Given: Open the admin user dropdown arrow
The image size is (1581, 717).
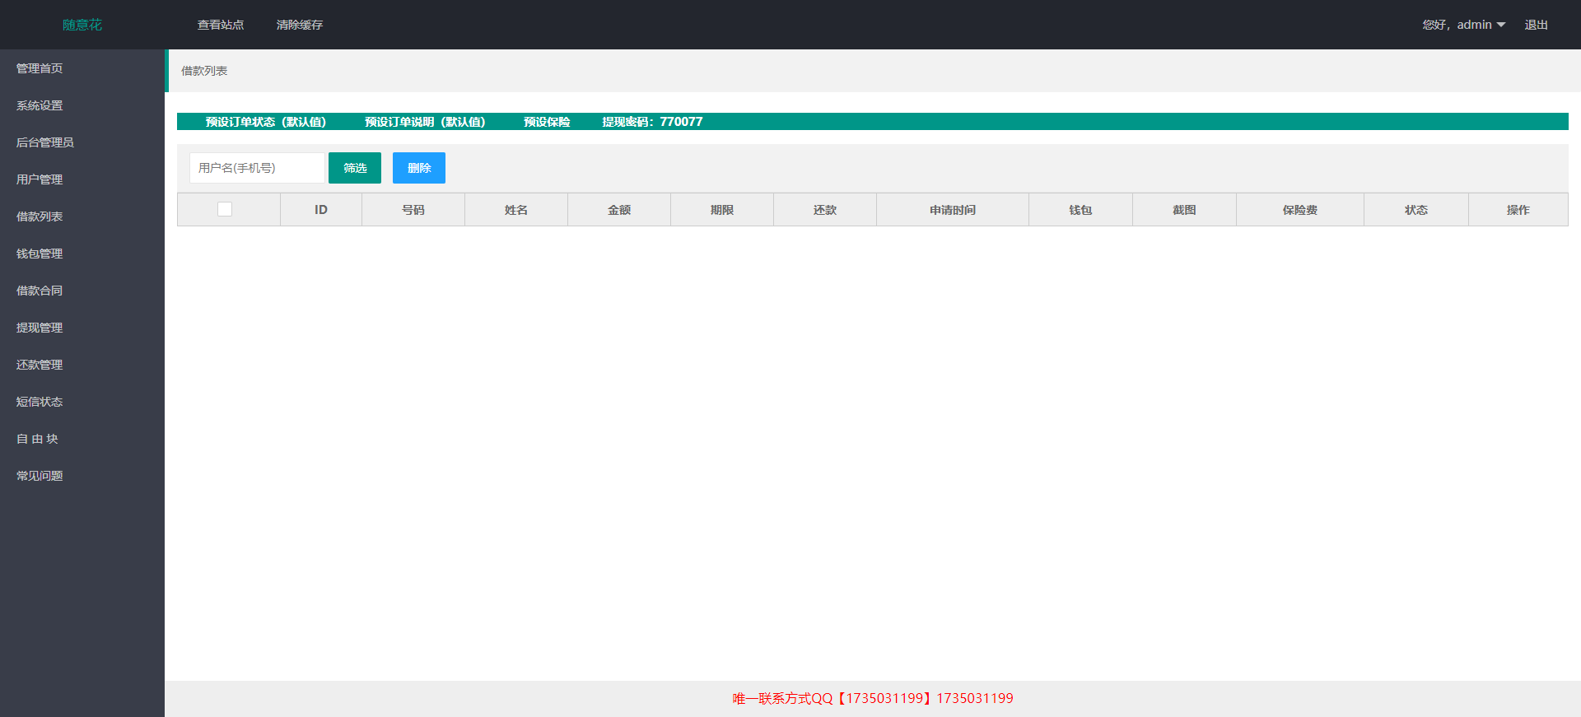Looking at the screenshot, I should pyautogui.click(x=1501, y=25).
